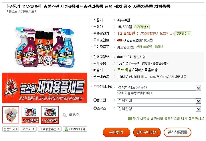Click the 이색상품추천 button
Screen dimensions: 206x141
click(x=49, y=129)
